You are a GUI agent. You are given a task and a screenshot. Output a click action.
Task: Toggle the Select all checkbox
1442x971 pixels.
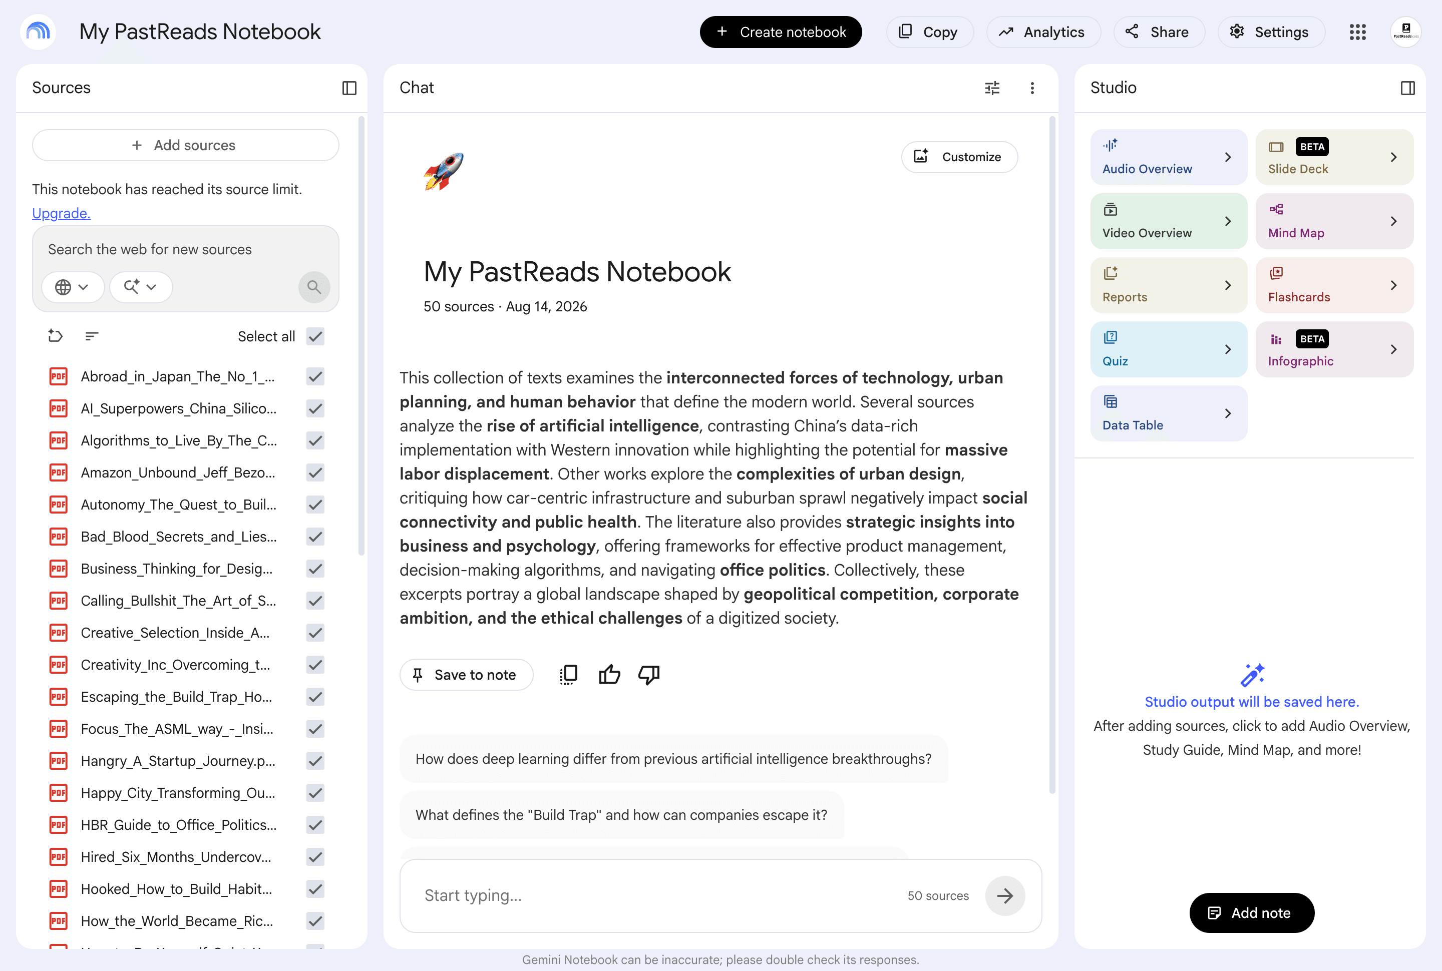coord(315,336)
